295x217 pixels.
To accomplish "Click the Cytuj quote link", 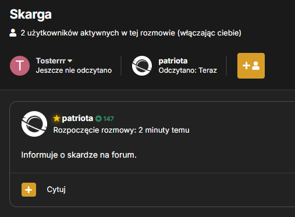I will click(56, 190).
